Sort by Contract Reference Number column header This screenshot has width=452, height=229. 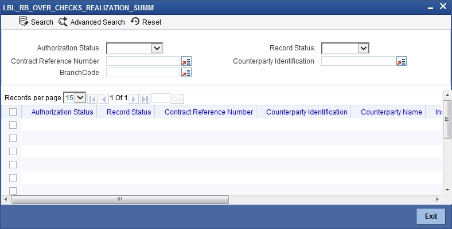[x=209, y=112]
